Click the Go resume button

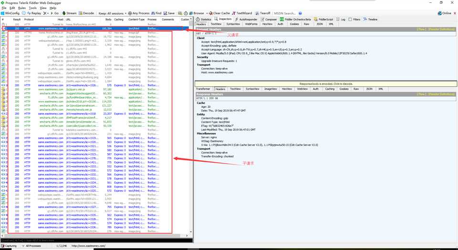click(54, 13)
